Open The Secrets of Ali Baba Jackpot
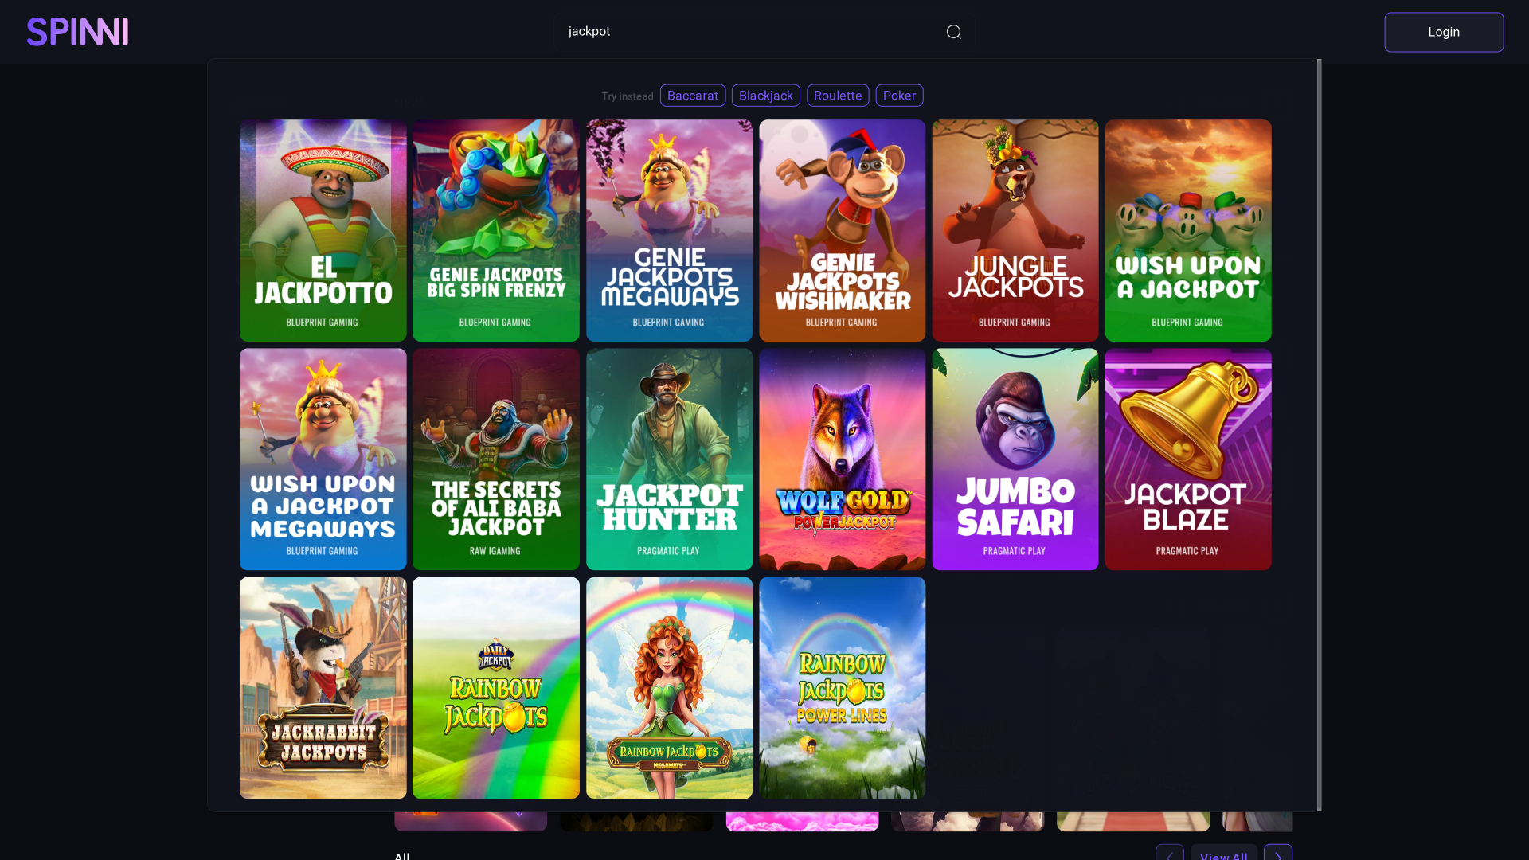The height and width of the screenshot is (860, 1529). point(495,459)
